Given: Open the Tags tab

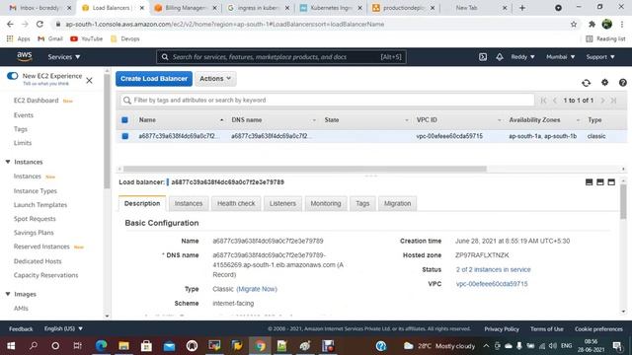Looking at the screenshot, I should (362, 203).
